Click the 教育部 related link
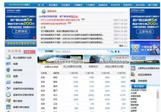161x112 pixels. click(x=134, y=99)
